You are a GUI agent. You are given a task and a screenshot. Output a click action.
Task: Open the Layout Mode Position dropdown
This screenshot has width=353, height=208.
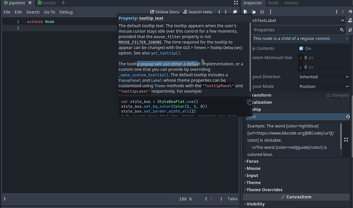[324, 86]
